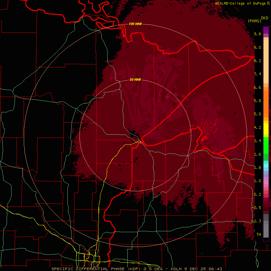
Task: Click the Specific Differential Phase caption at bottom
Action: pos(137,269)
